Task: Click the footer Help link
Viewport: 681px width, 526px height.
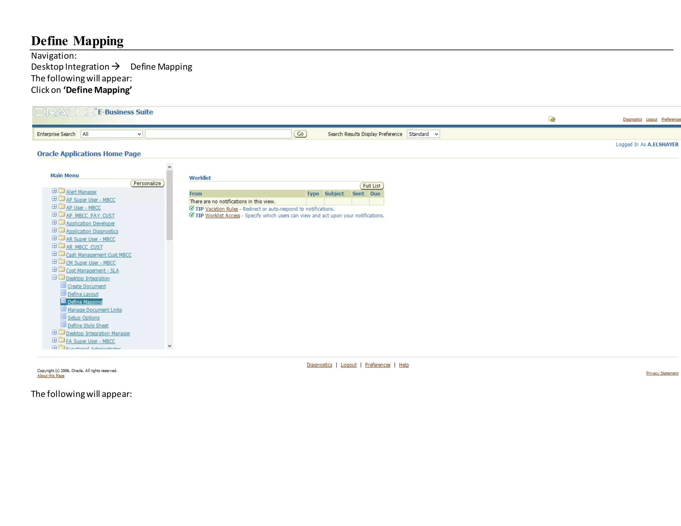Action: 404,365
